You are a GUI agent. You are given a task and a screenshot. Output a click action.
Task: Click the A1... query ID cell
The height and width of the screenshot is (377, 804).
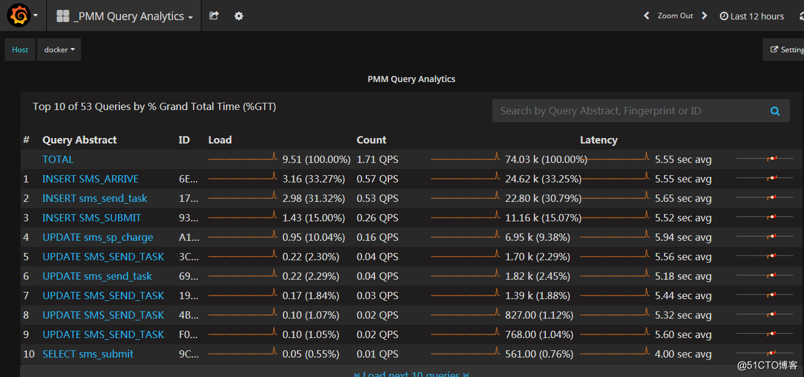(189, 237)
